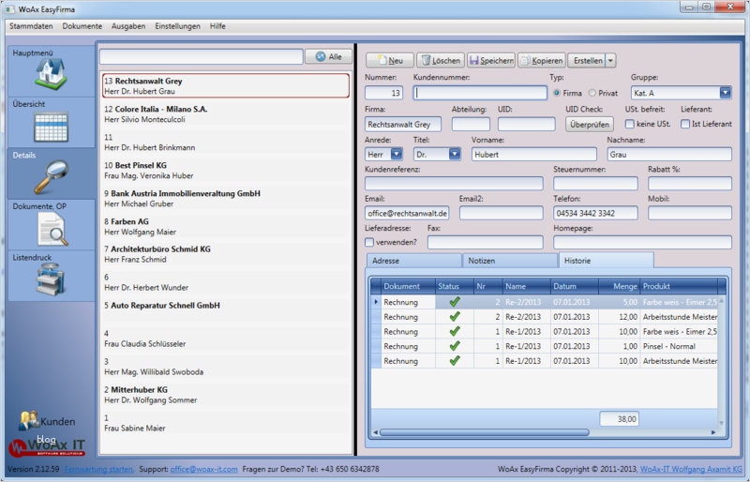Select customer 2 Mitterhuber KG

(226, 395)
